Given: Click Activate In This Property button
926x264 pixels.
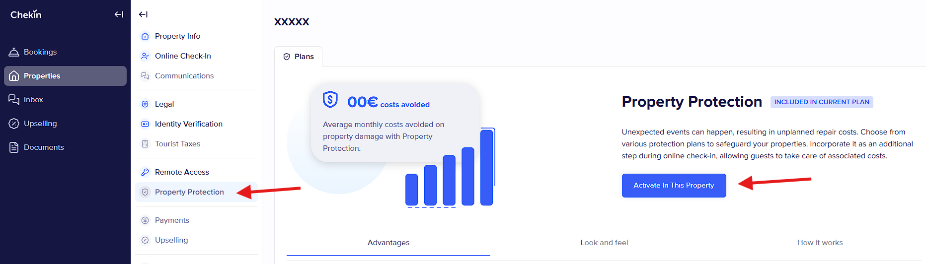Looking at the screenshot, I should coord(674,186).
